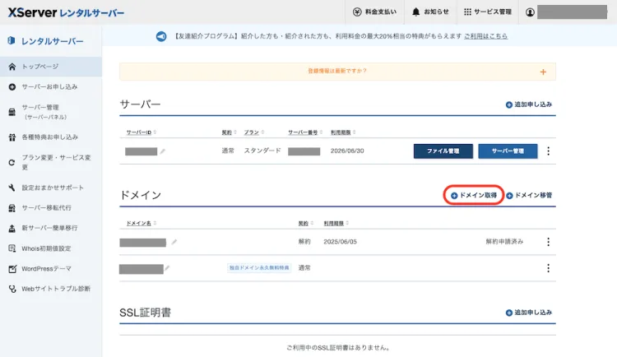The width and height of the screenshot is (617, 357).
Task: Open Webサイトトラブル診断 sidebar item
Action: click(51, 289)
